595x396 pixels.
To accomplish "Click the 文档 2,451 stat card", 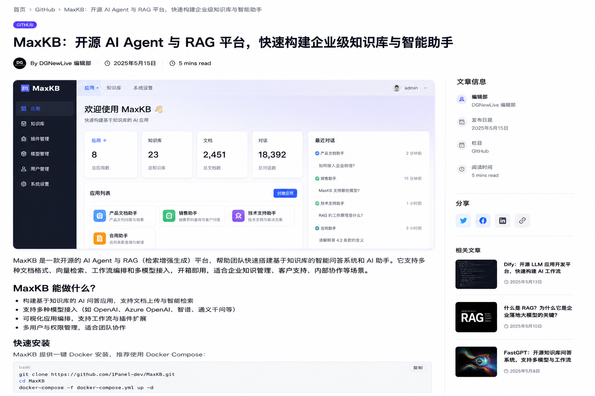I will tap(222, 155).
